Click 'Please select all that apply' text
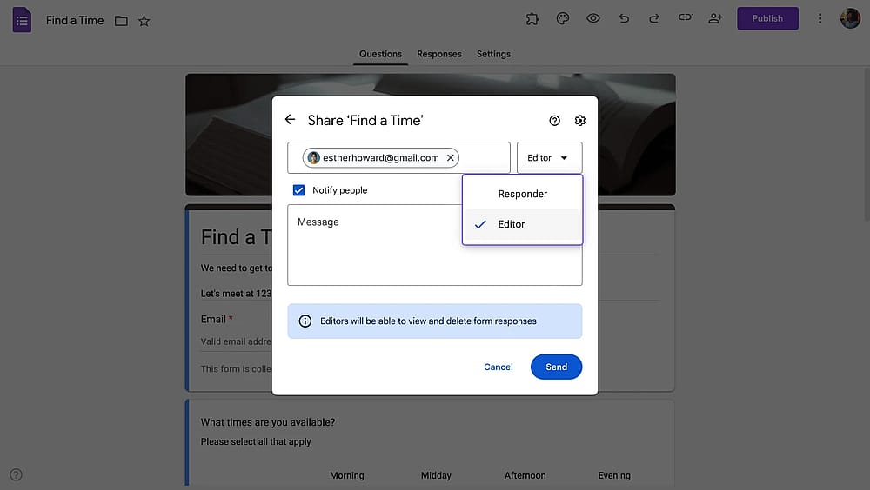Viewport: 870px width, 490px height. click(x=256, y=441)
